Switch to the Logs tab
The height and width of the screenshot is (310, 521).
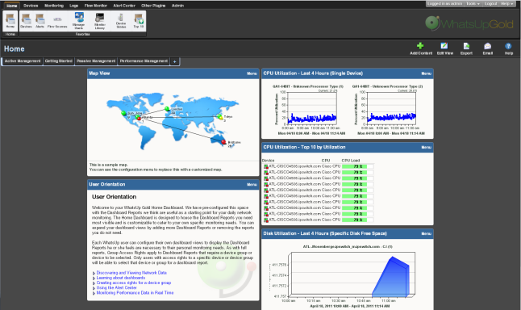click(x=73, y=6)
